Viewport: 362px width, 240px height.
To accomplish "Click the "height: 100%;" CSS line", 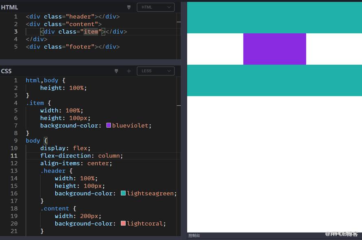I will pos(63,88).
